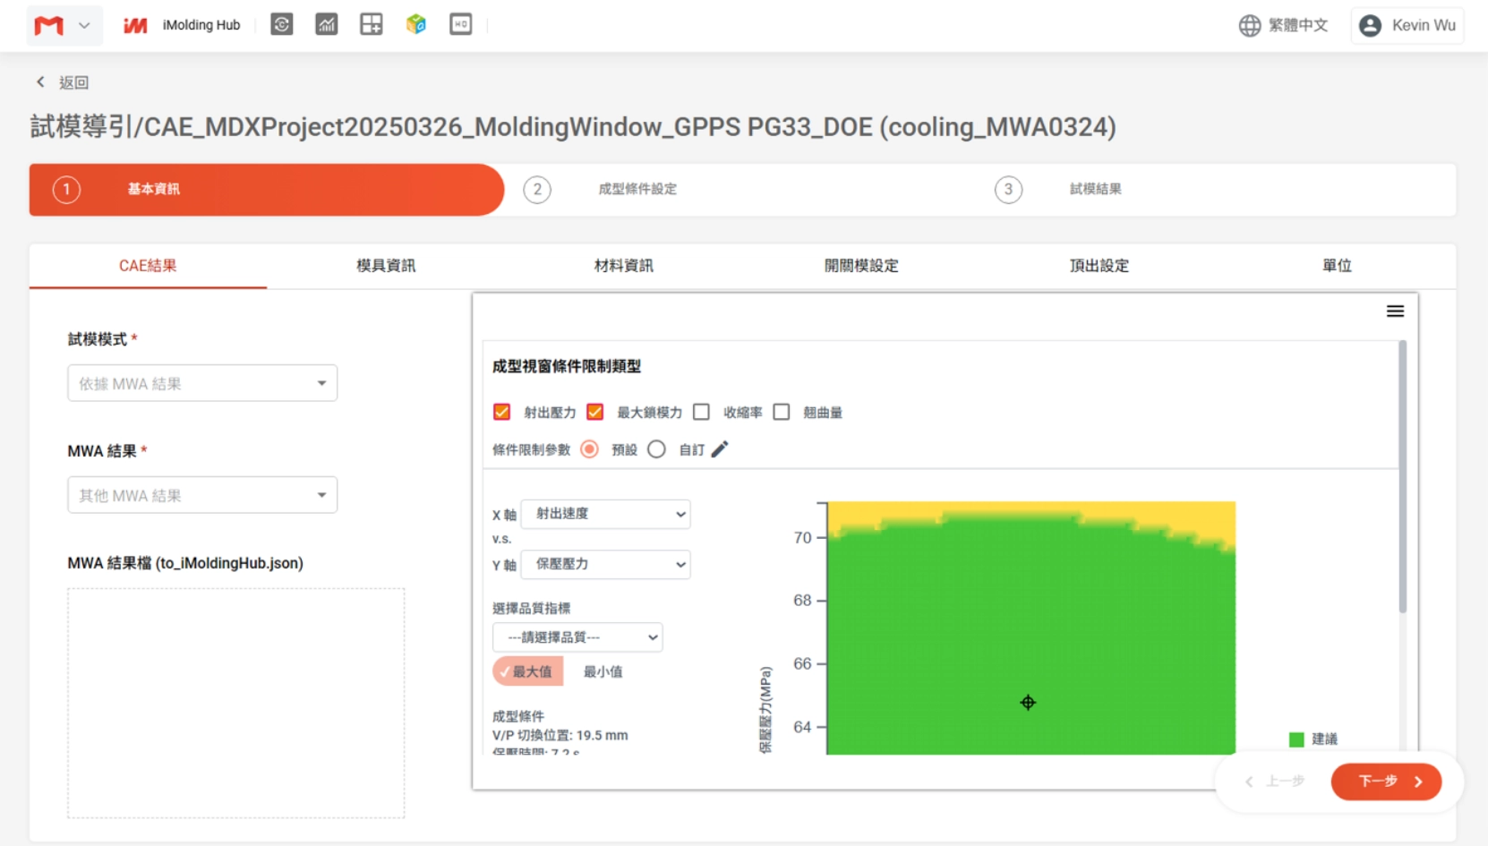The image size is (1488, 846).
Task: Open the X 軸 射出速度 dropdown
Action: pyautogui.click(x=605, y=514)
